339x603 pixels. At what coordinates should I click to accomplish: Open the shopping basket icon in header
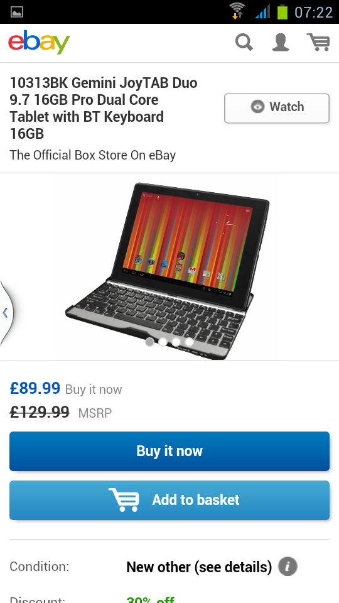(318, 42)
